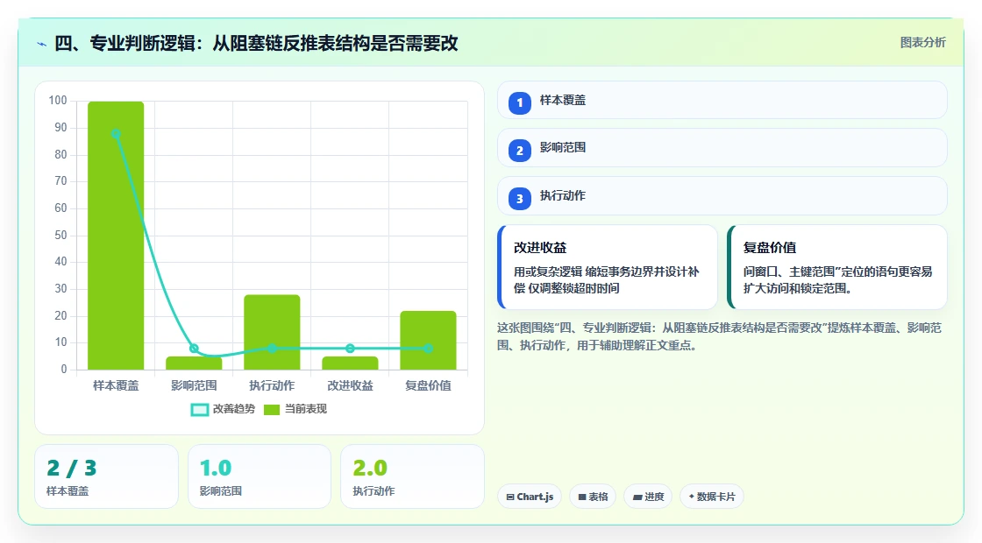Click the 1.0 影响范围 stat card
The width and height of the screenshot is (982, 543).
[260, 476]
